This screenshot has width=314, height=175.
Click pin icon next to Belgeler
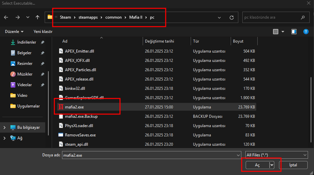pyautogui.click(x=42, y=53)
